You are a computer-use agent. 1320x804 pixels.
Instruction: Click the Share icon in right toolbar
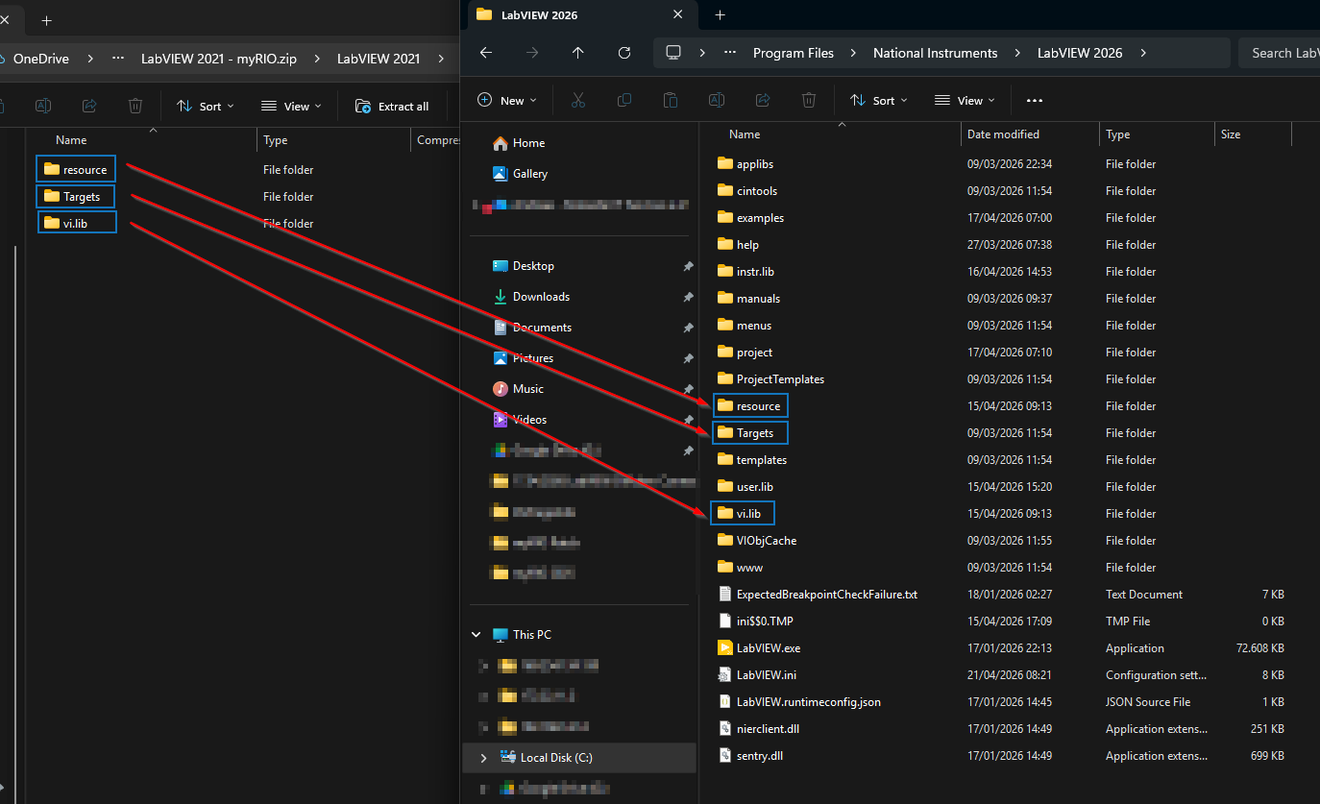[763, 101]
